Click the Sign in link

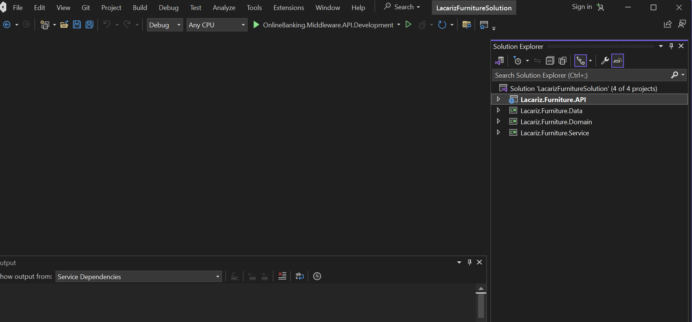[x=582, y=7]
